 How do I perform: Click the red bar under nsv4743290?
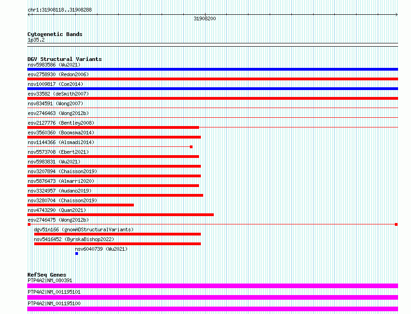[121, 215]
